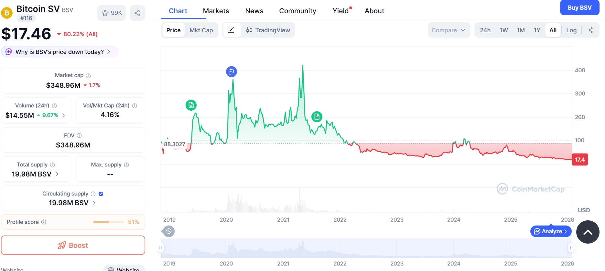Click the left range slider handle
605x271 pixels.
click(x=160, y=248)
